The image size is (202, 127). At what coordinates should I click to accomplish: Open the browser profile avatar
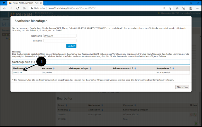(x=191, y=8)
